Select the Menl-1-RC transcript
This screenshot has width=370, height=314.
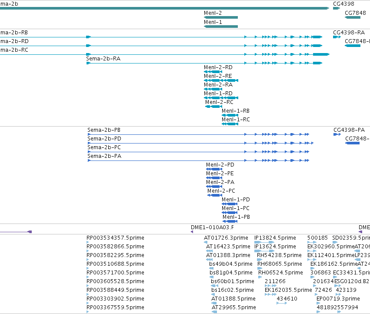point(230,124)
